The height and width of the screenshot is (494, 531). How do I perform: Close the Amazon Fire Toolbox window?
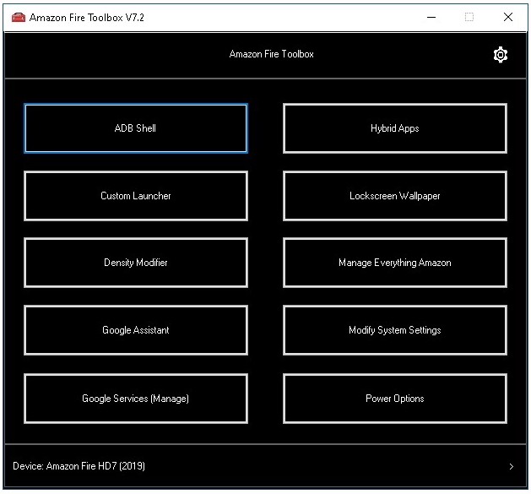tap(508, 17)
